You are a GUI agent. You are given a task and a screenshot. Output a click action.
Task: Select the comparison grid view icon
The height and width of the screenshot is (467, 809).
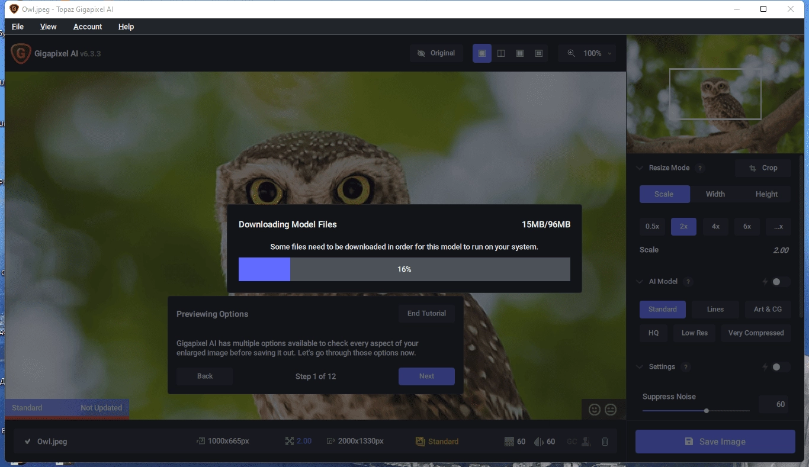pyautogui.click(x=539, y=53)
